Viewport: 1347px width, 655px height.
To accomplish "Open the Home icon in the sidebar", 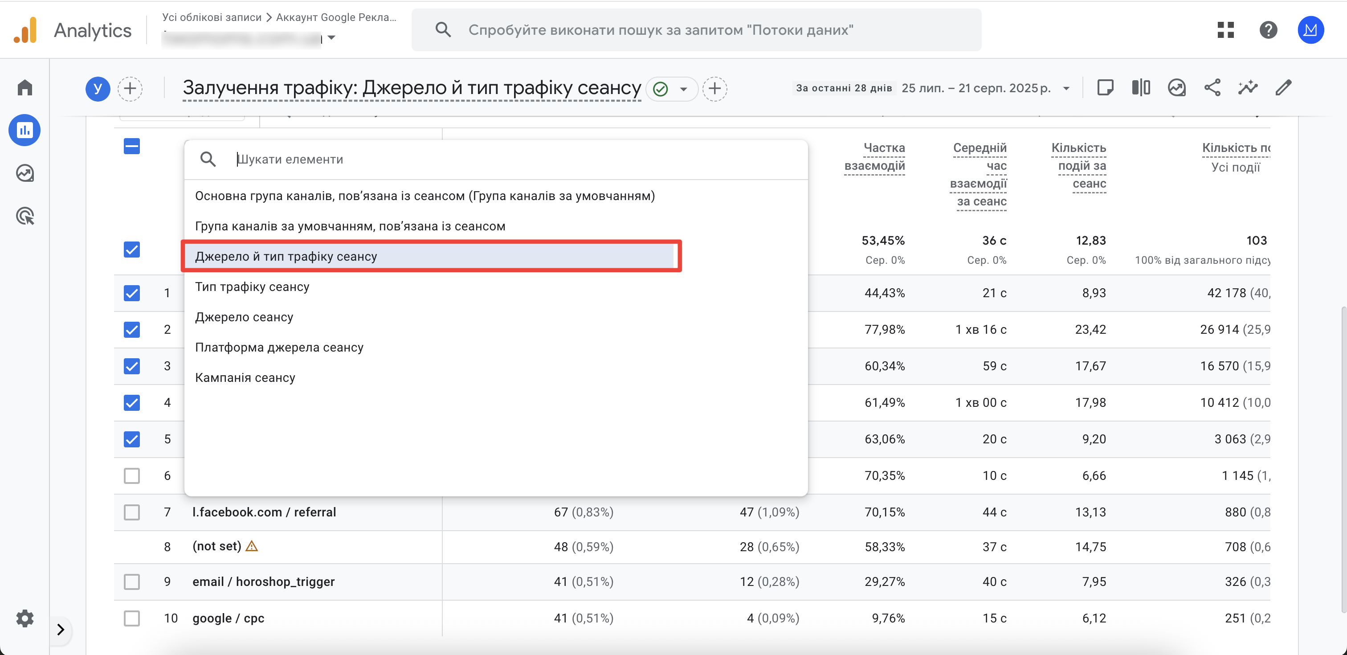I will [x=24, y=87].
